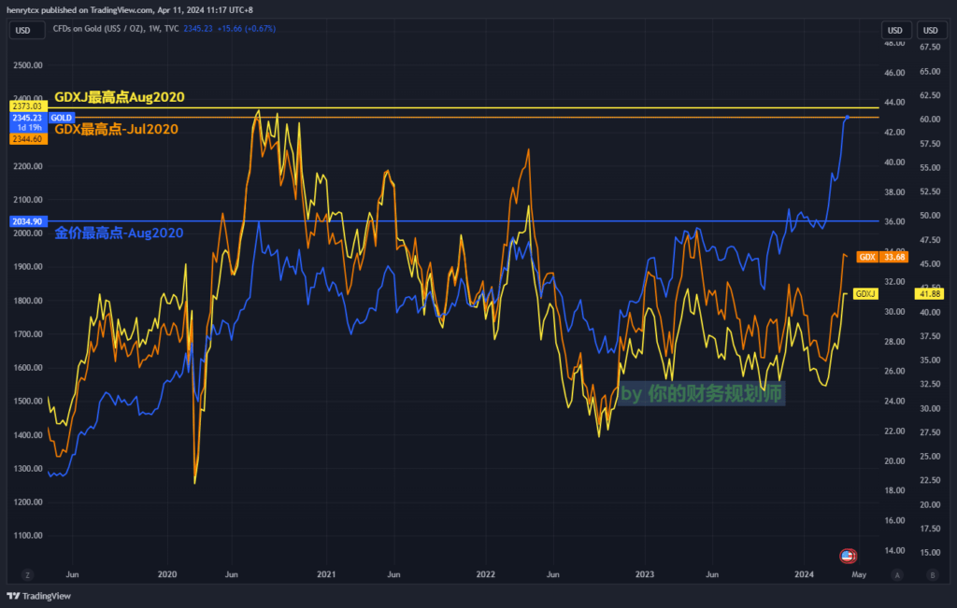The width and height of the screenshot is (957, 608).
Task: Click the 46.00 label on GDX price scale
Action: pyautogui.click(x=894, y=73)
